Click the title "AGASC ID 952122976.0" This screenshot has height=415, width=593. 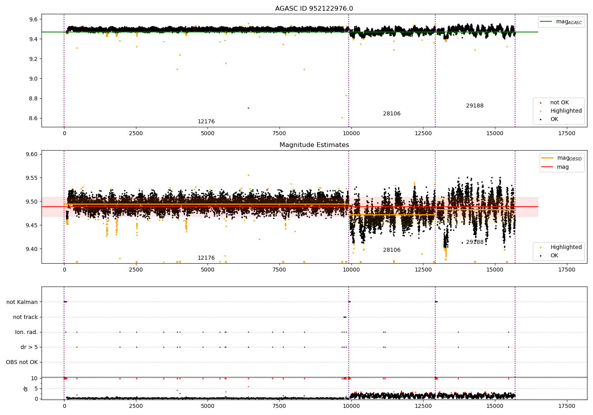[314, 9]
